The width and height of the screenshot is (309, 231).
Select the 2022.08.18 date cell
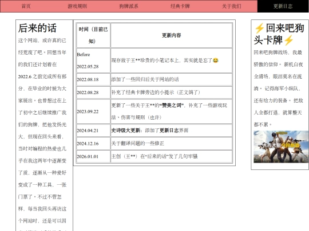(93, 79)
